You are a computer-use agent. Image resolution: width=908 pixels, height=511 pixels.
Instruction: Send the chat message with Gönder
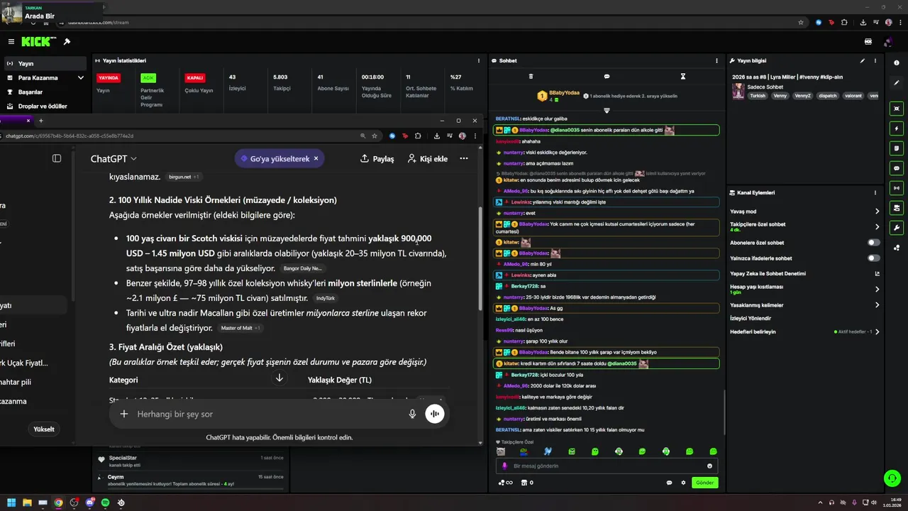[x=704, y=483]
